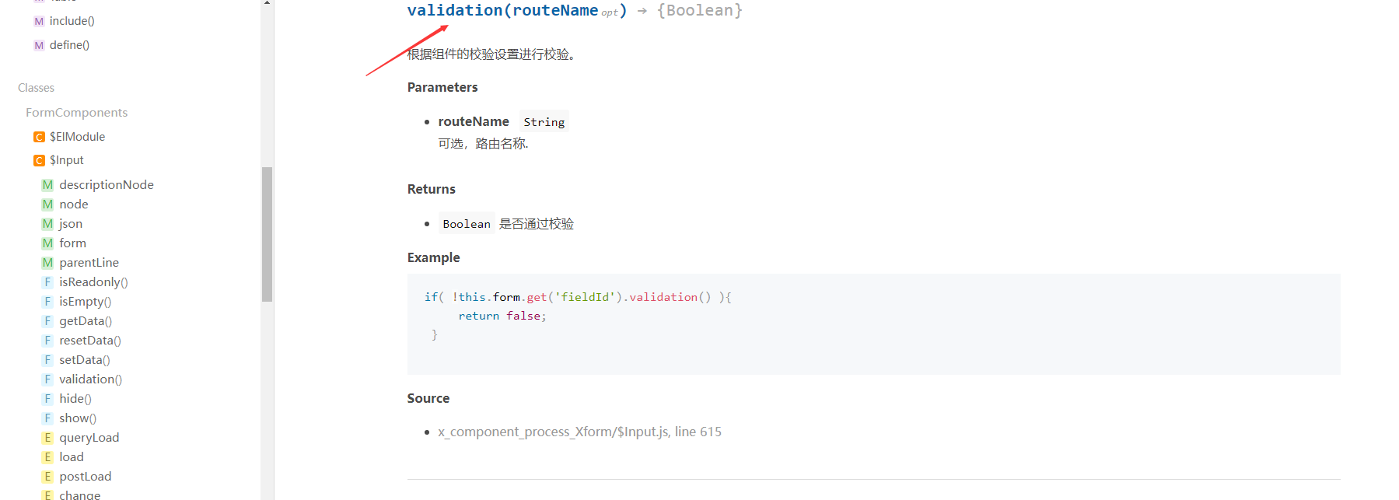1399x500 pixels.
Task: Open the setData() method link
Action: (x=85, y=360)
